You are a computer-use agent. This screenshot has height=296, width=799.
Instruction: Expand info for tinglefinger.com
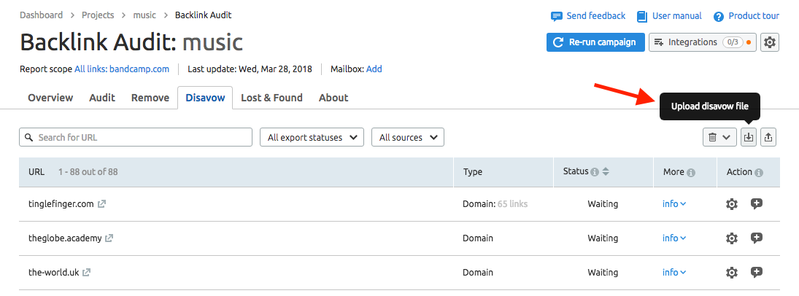pyautogui.click(x=674, y=204)
